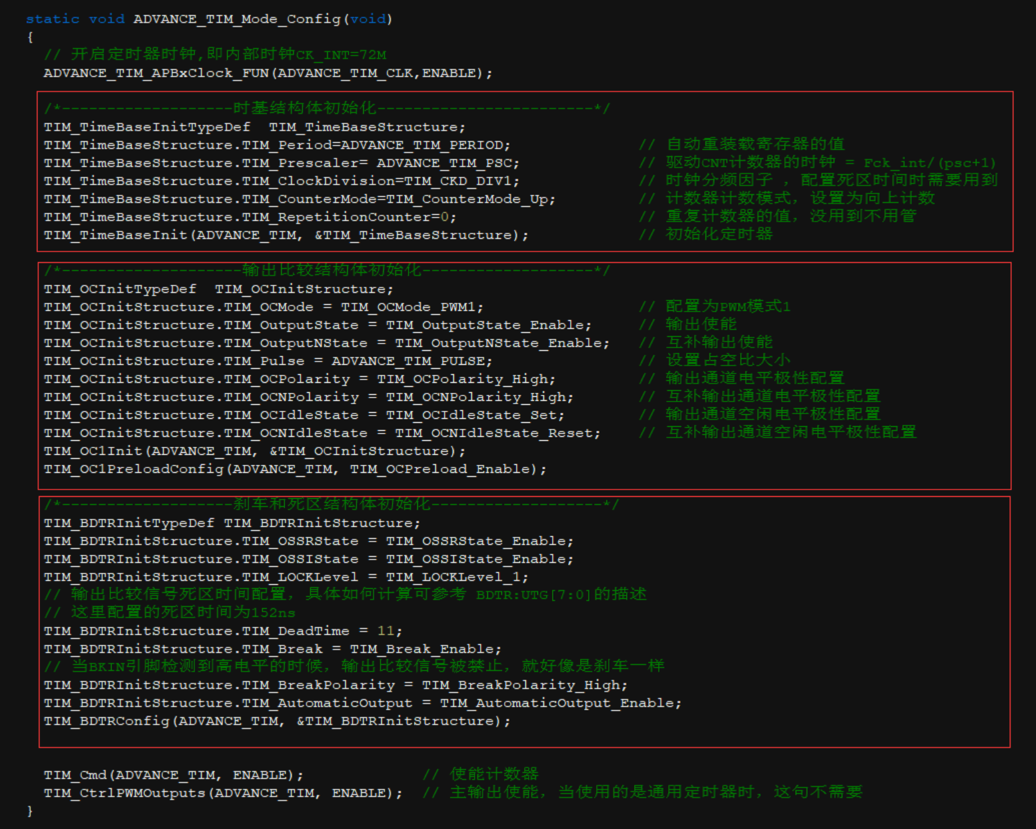Click the comment about PWM模式1
The width and height of the screenshot is (1036, 829).
(714, 306)
